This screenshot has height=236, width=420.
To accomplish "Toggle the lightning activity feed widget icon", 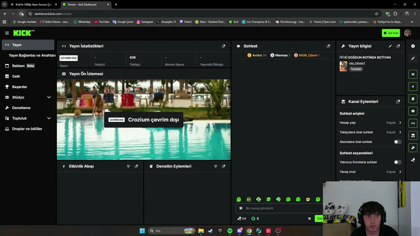I will pos(413,87).
